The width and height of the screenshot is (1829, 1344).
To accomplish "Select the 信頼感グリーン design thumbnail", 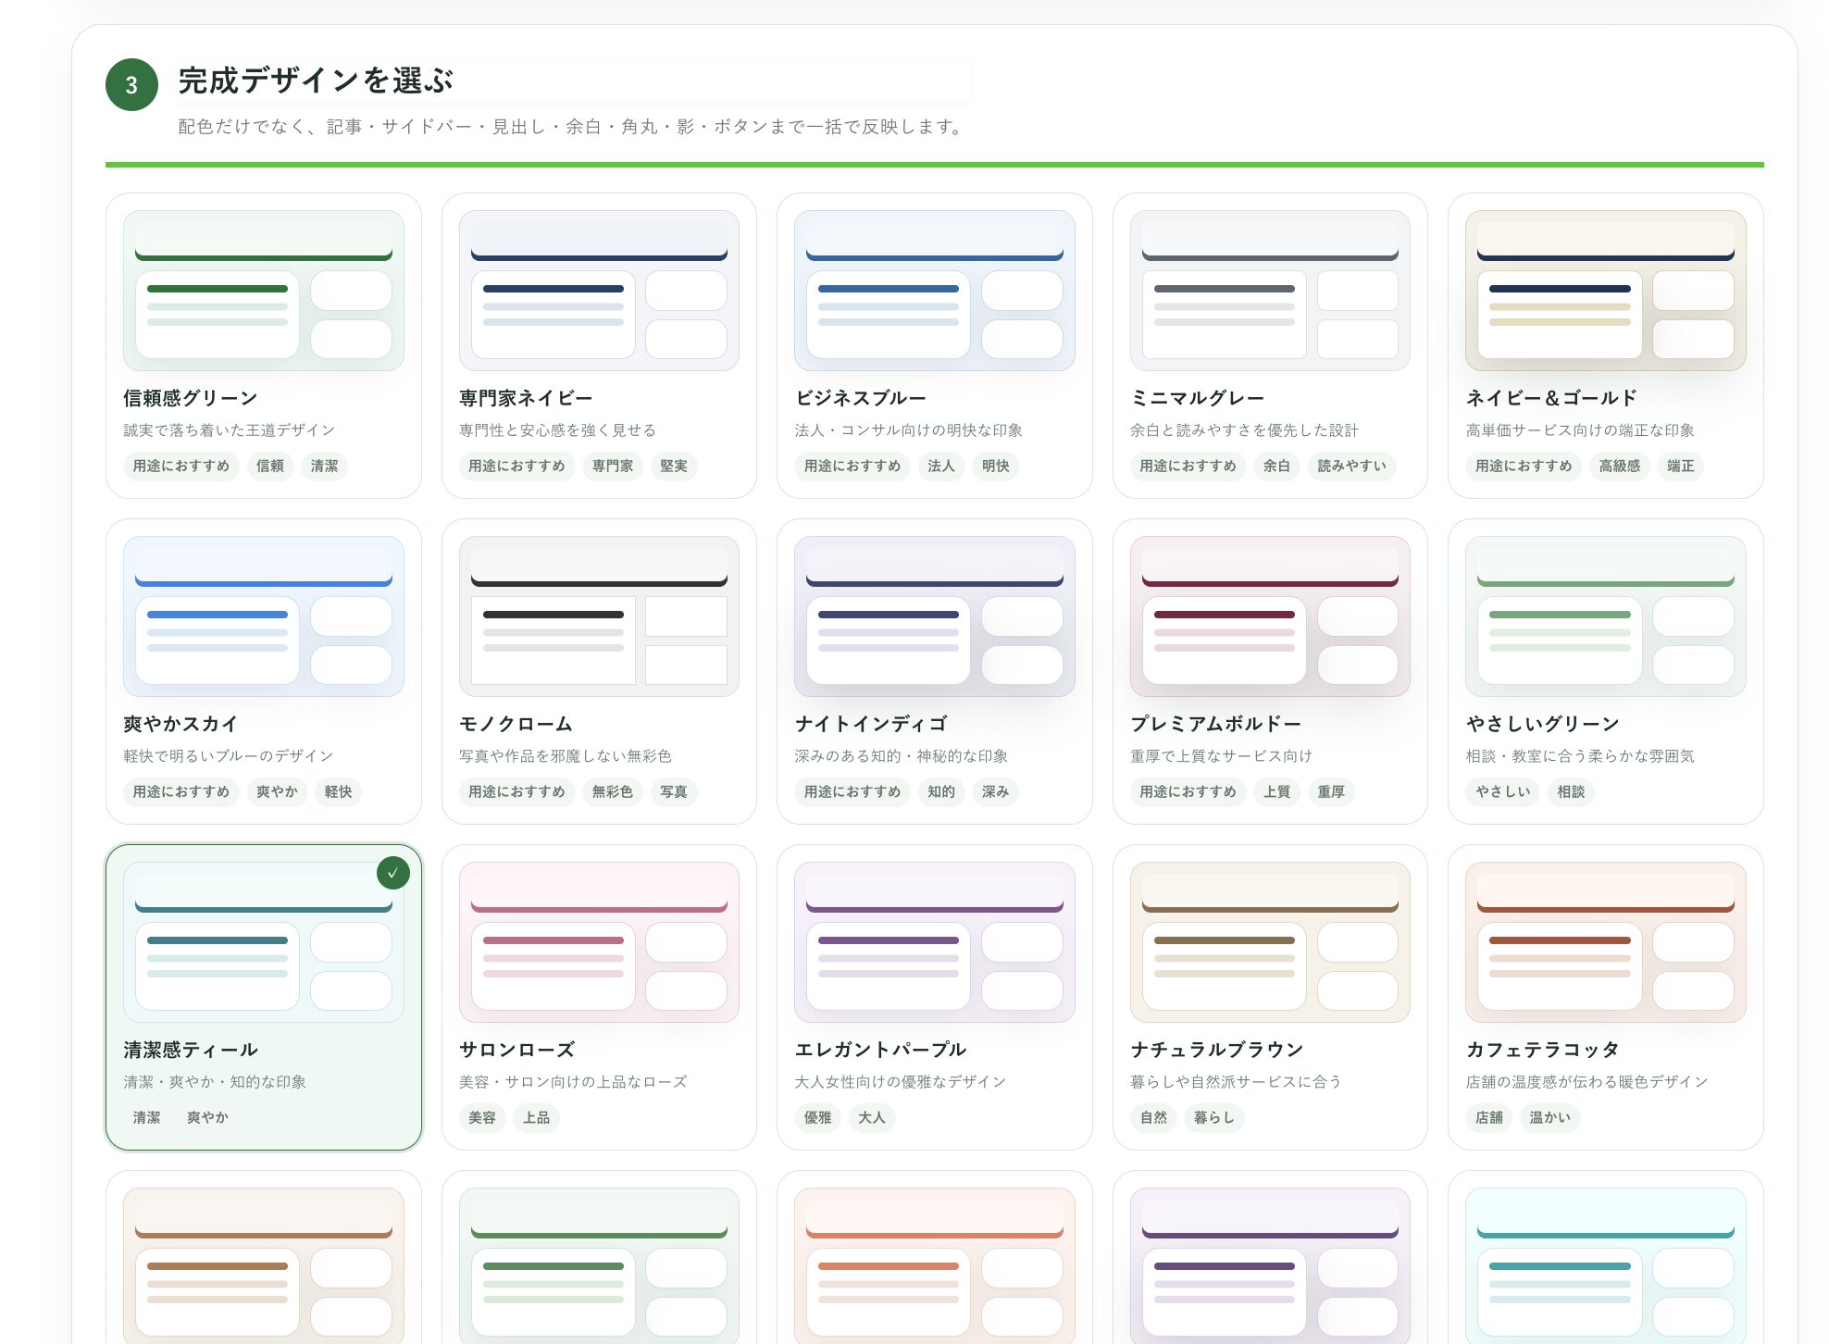I will 264,291.
